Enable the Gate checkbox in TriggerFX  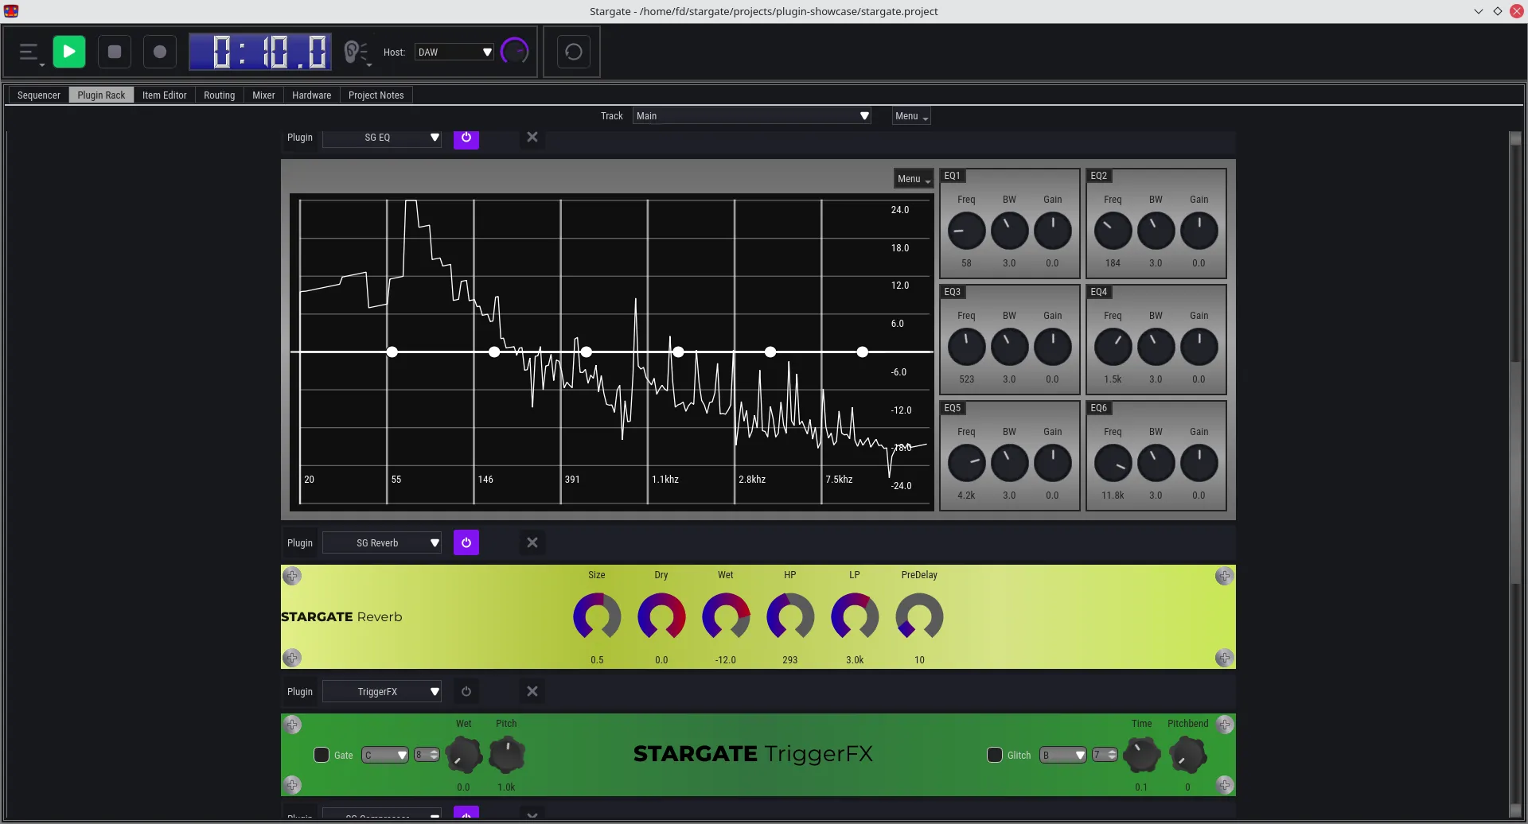pyautogui.click(x=322, y=754)
